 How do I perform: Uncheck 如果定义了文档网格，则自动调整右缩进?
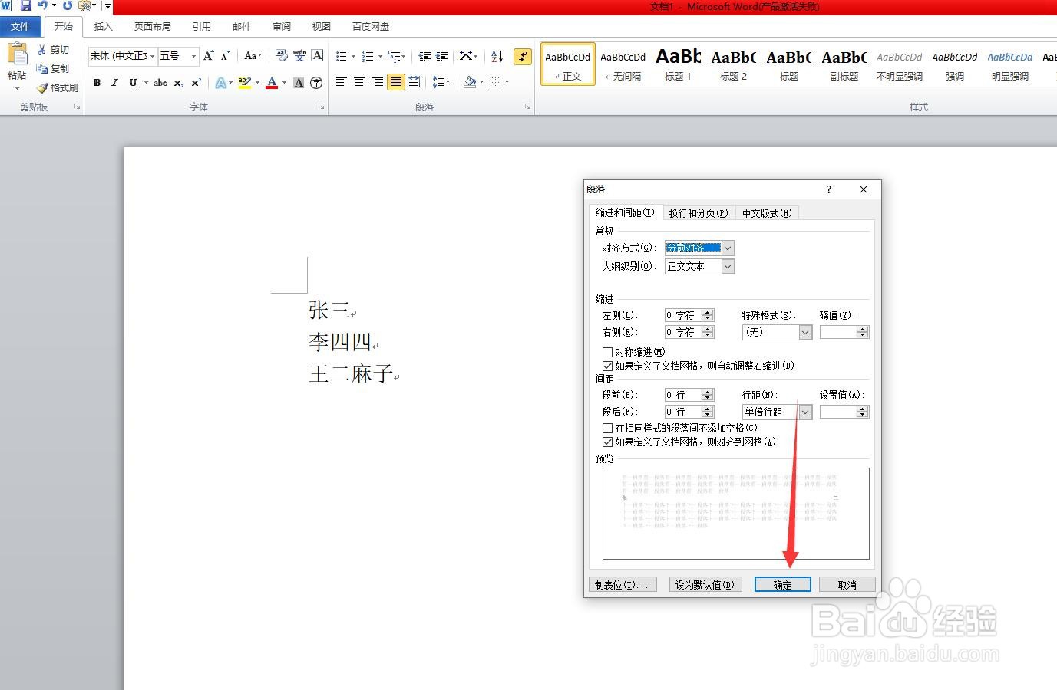(607, 366)
